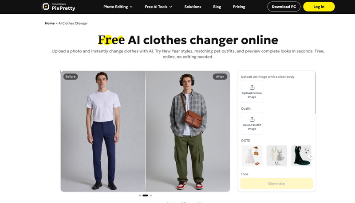
Task: Go to the Pricing page
Action: pos(239,7)
